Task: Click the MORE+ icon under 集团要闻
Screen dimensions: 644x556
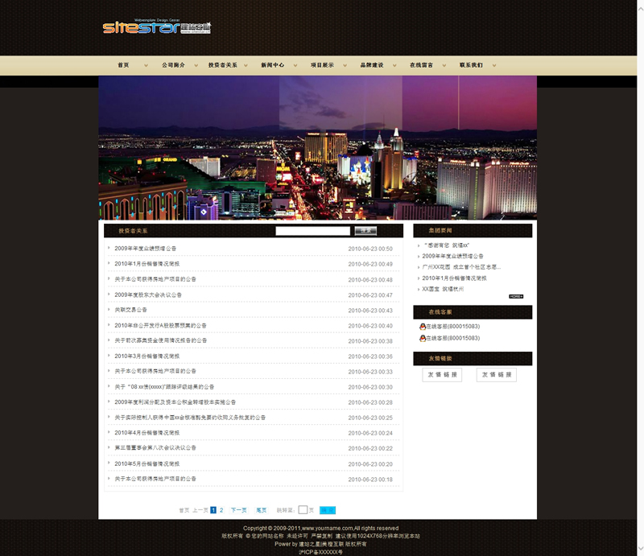Action: pyautogui.click(x=516, y=296)
